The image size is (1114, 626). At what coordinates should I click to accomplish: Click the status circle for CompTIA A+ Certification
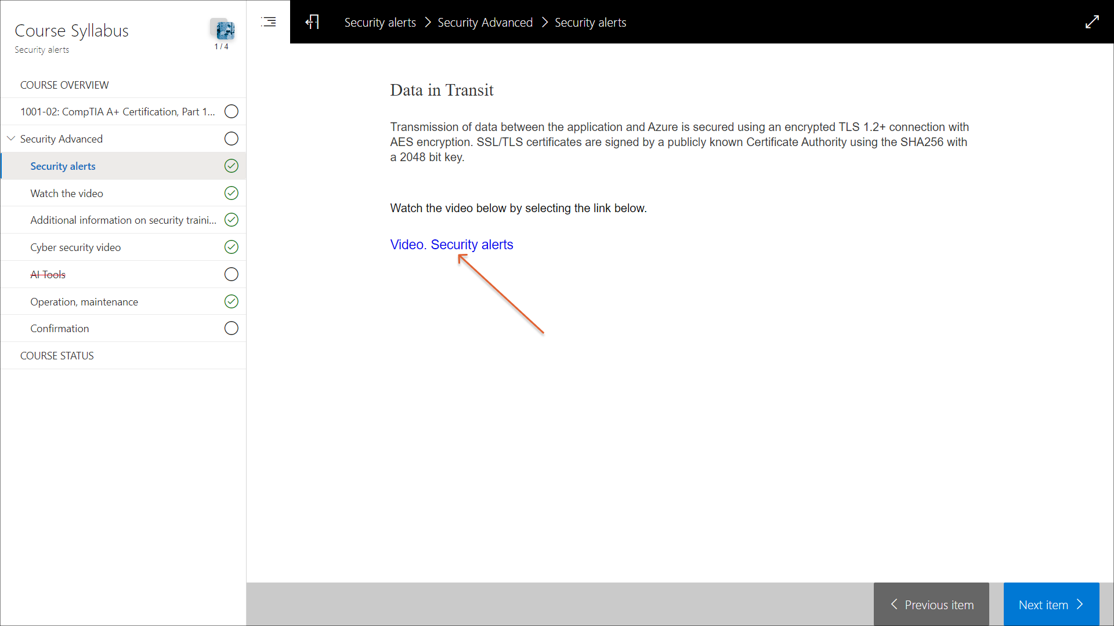pos(231,111)
